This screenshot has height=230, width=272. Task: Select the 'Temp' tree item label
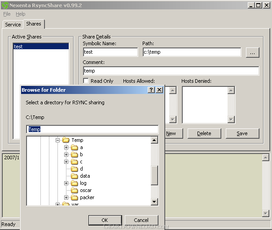77,140
